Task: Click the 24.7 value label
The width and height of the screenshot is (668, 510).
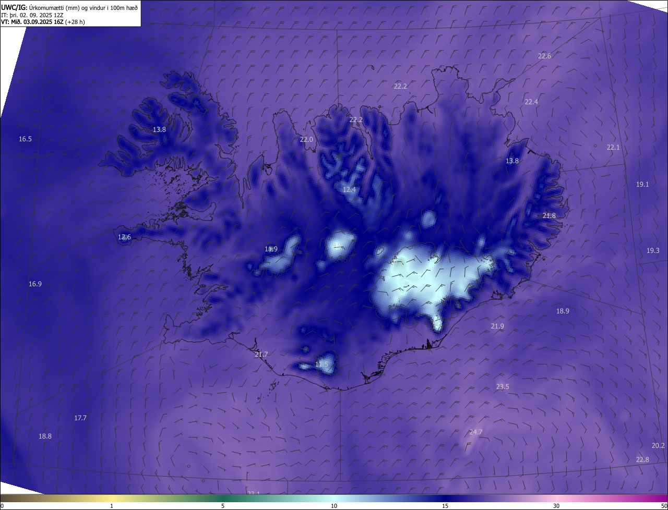Action: (x=475, y=432)
